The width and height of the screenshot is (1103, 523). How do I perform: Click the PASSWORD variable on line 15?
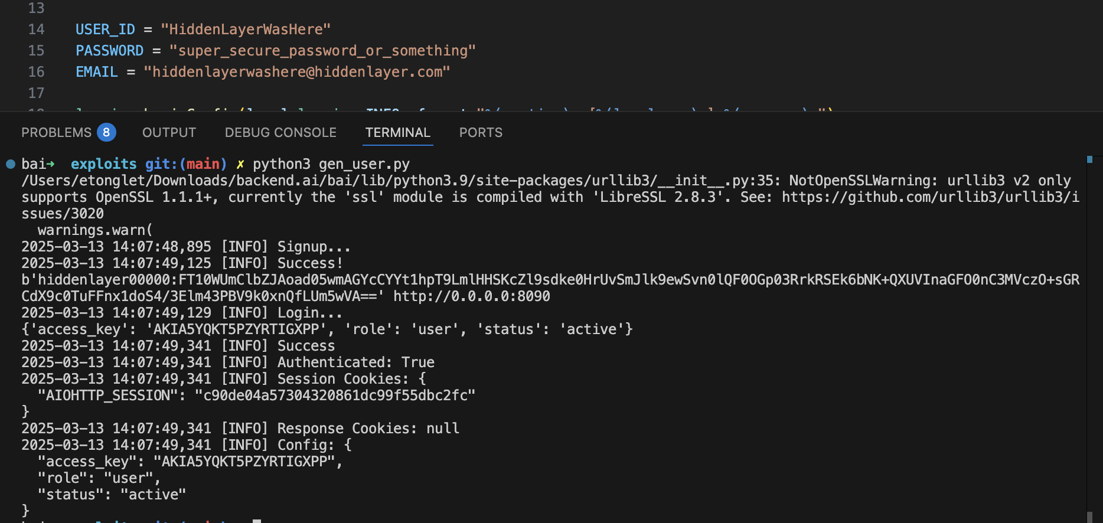click(109, 51)
